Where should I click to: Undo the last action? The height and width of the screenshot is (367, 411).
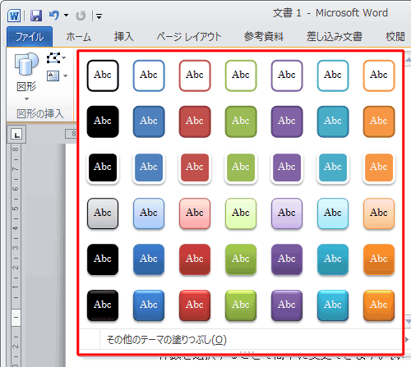click(54, 16)
